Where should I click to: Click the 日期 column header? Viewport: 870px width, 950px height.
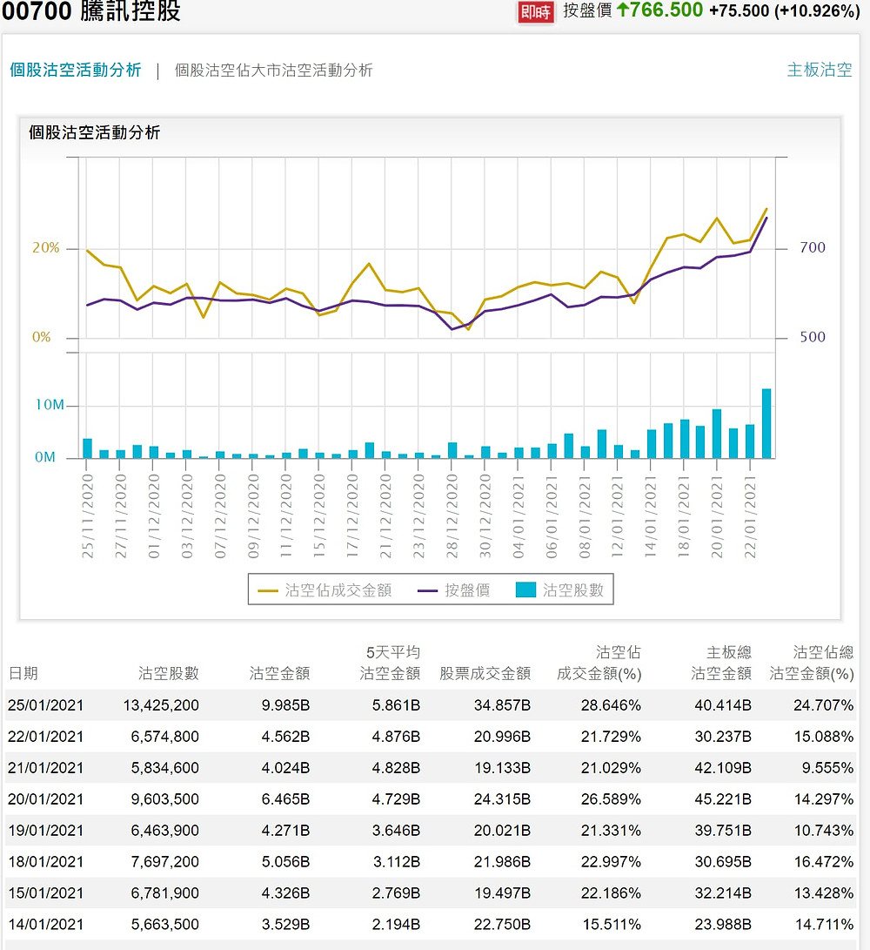(x=23, y=673)
